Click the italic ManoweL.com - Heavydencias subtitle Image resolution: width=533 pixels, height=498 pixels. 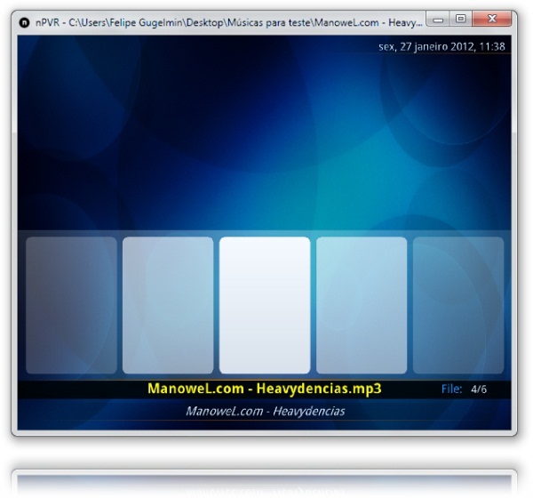[x=265, y=411]
